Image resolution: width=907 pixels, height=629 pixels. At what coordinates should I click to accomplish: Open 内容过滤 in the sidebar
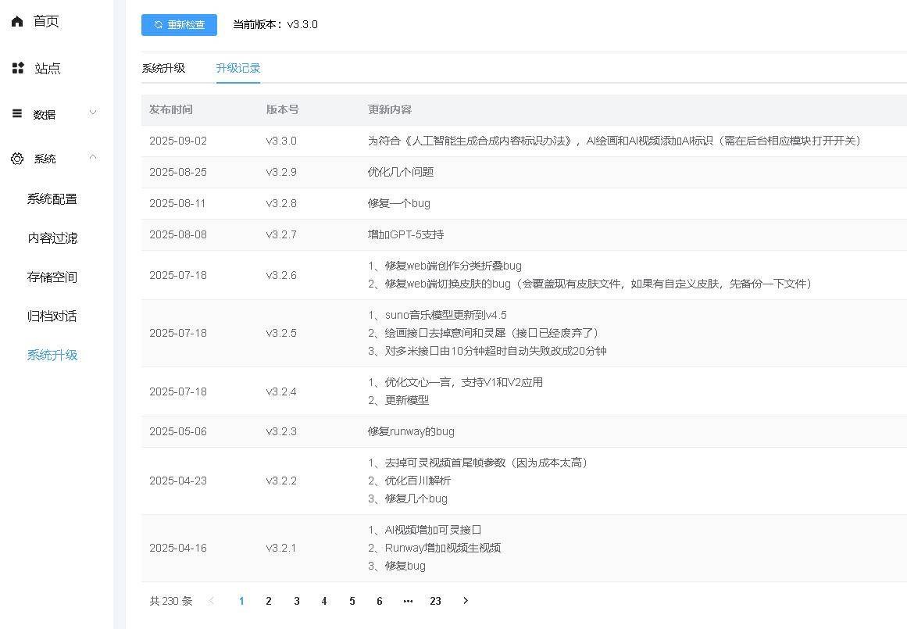click(x=52, y=238)
